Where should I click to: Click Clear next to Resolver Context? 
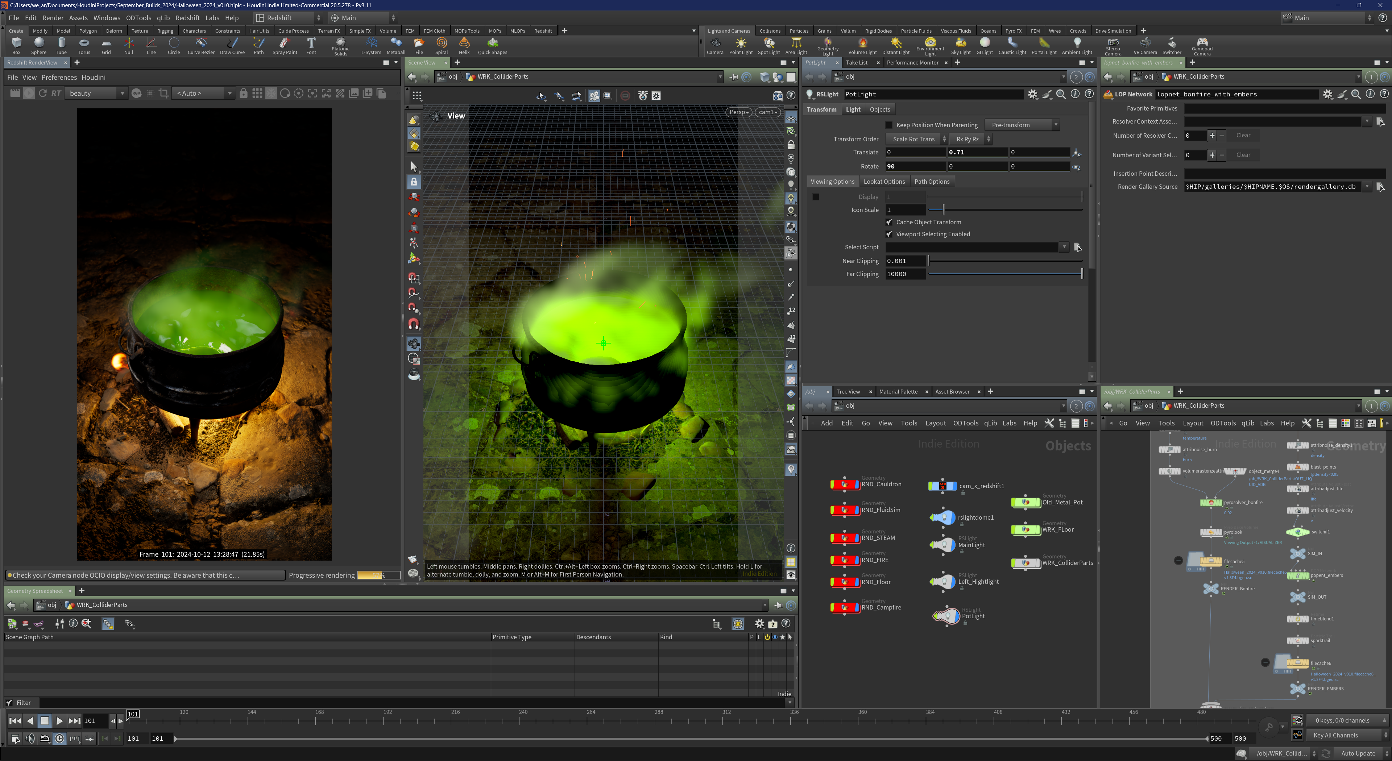[1243, 136]
